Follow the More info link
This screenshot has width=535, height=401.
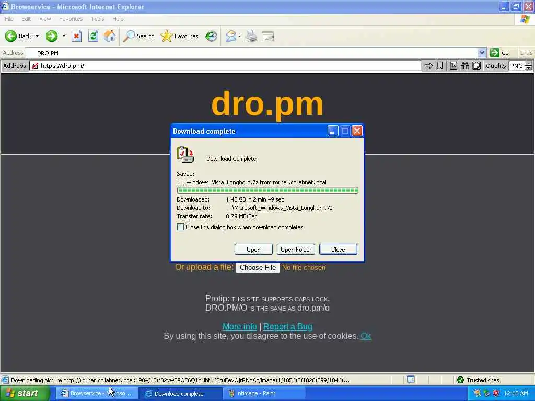pyautogui.click(x=239, y=326)
